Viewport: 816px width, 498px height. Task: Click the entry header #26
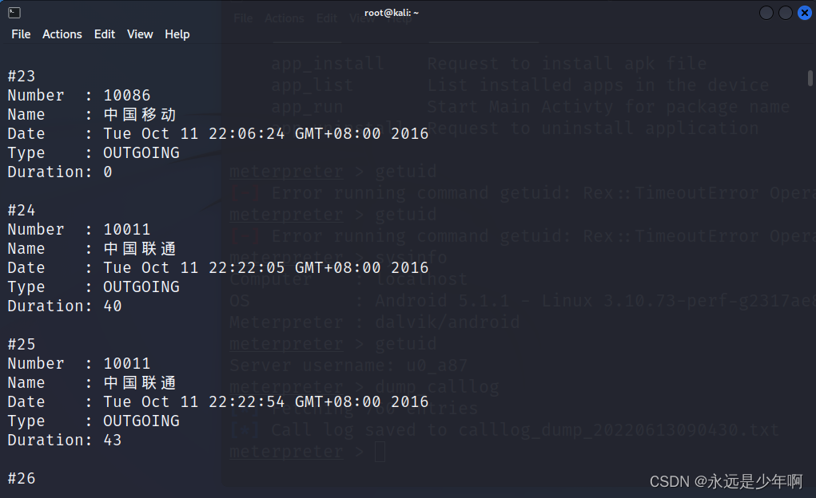(22, 479)
